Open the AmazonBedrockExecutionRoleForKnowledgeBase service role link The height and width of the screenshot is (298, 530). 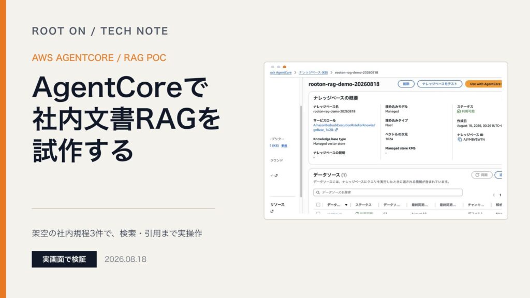(344, 127)
